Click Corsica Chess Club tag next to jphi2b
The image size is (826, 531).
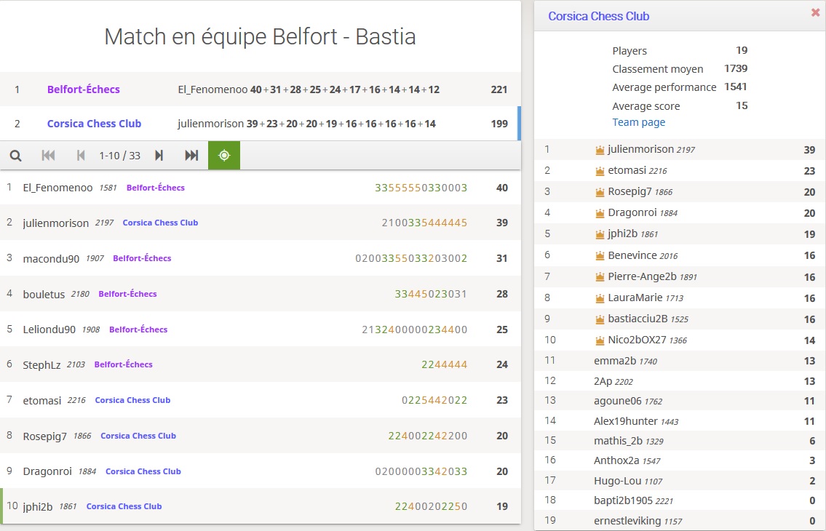(x=124, y=506)
